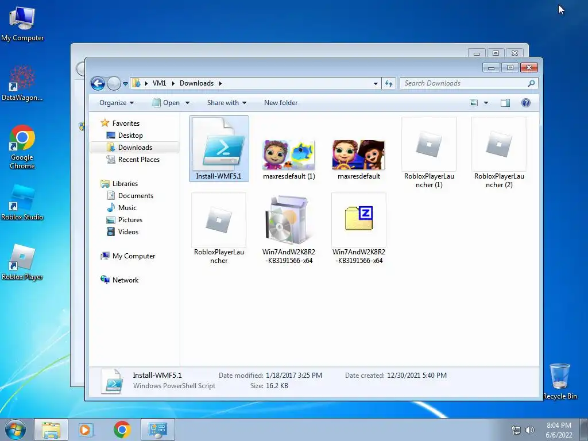Expand the arrow after Downloads breadcrumb
The image size is (588, 441).
(220, 83)
